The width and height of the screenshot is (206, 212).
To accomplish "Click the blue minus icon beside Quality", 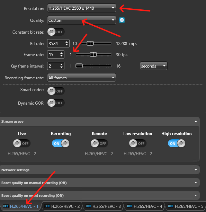I will tap(122, 20).
